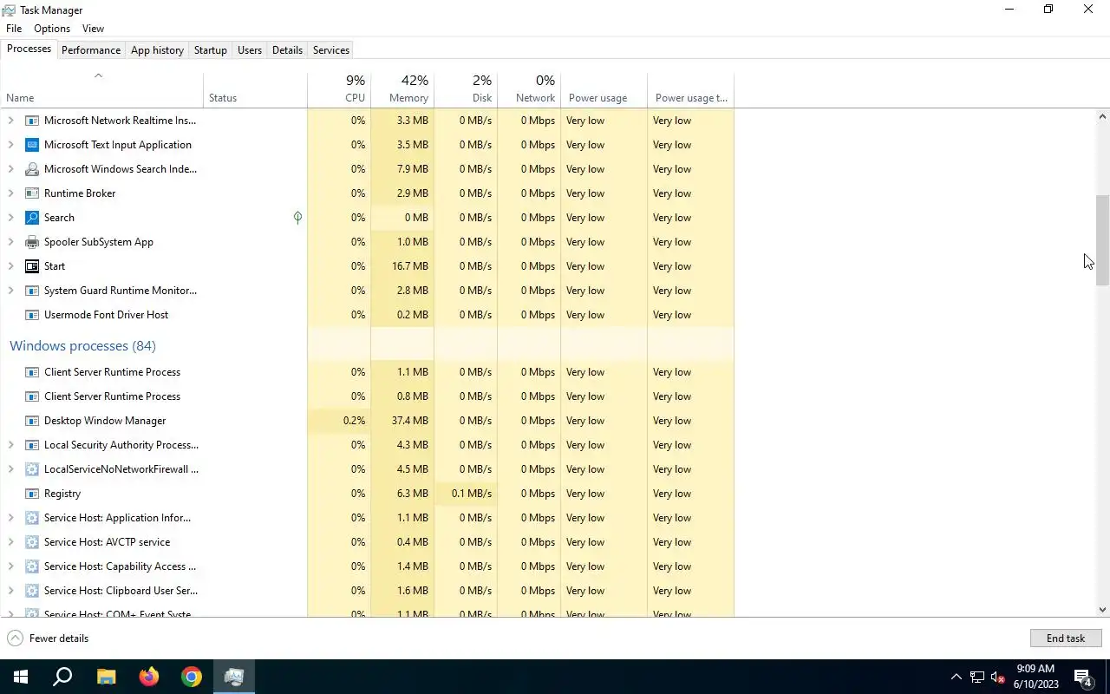1110x694 pixels.
Task: Click the network status tray icon
Action: tap(977, 678)
